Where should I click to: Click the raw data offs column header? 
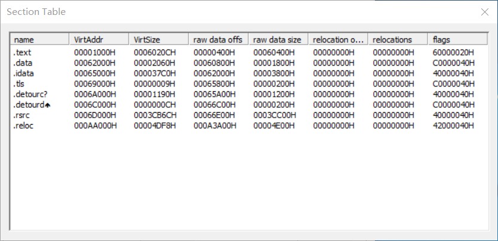[x=219, y=39]
